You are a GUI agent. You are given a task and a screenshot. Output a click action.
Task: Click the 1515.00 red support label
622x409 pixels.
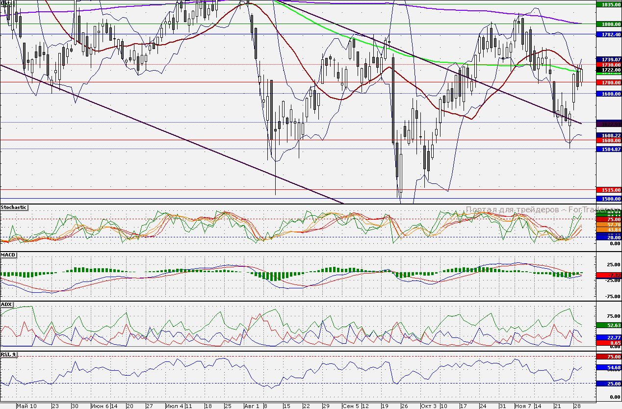coord(608,190)
